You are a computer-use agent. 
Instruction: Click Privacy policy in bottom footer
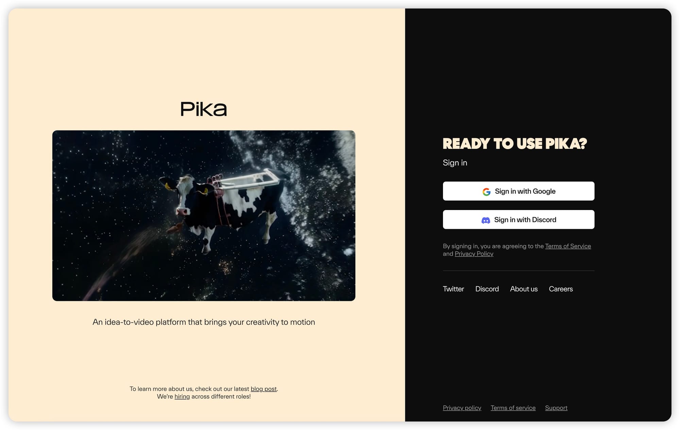(x=462, y=408)
